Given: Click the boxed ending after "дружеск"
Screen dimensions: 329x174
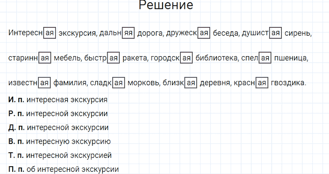Looking at the screenshot, I should pyautogui.click(x=204, y=33).
